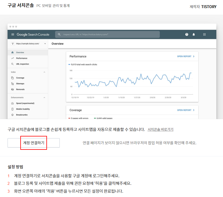Click the Performance card title
This screenshot has width=223, height=197.
click(78, 56)
